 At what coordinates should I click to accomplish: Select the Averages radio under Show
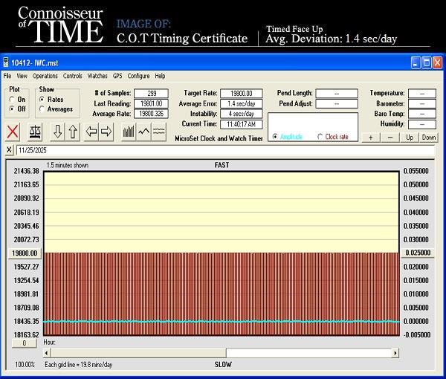42,109
